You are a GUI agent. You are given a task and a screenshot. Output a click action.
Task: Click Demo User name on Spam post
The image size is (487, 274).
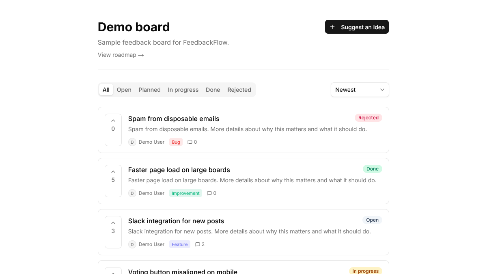click(x=151, y=142)
